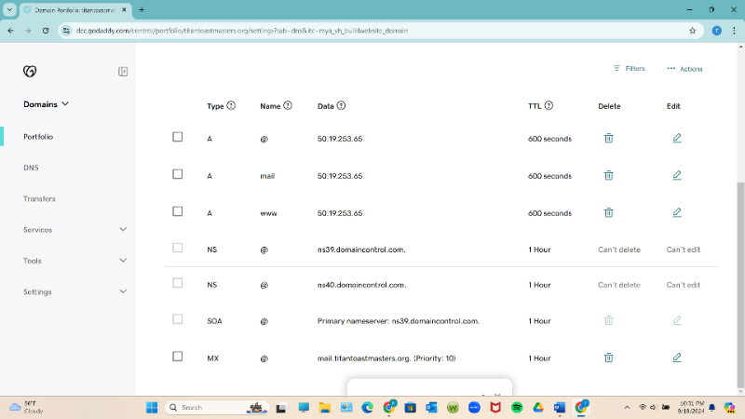Select checkbox for A record @
This screenshot has width=745, height=419.
coord(177,137)
